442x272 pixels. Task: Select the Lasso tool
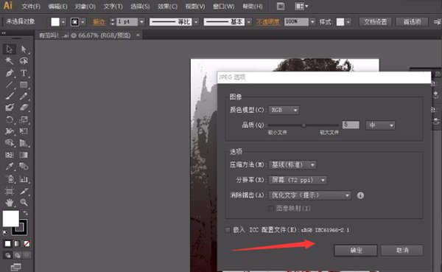[x=24, y=60]
